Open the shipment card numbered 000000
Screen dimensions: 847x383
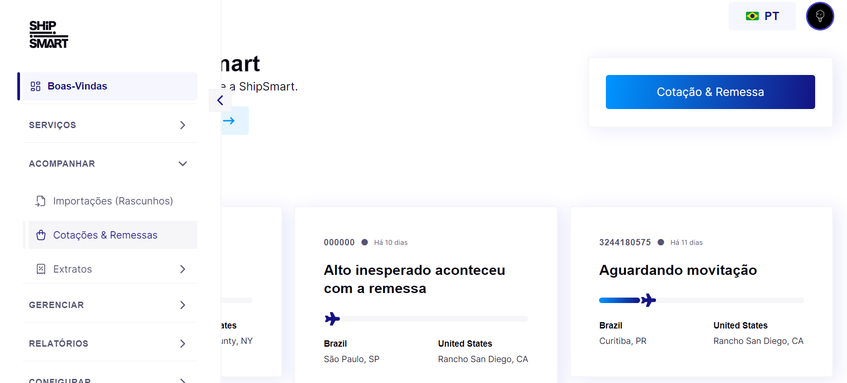[425, 291]
